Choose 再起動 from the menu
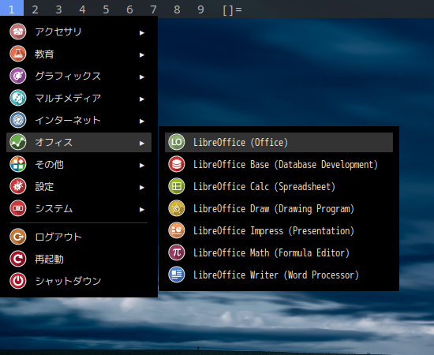434x355 pixels. [x=79, y=259]
